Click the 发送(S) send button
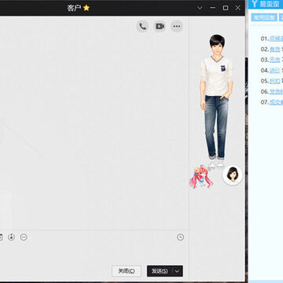 (x=160, y=271)
